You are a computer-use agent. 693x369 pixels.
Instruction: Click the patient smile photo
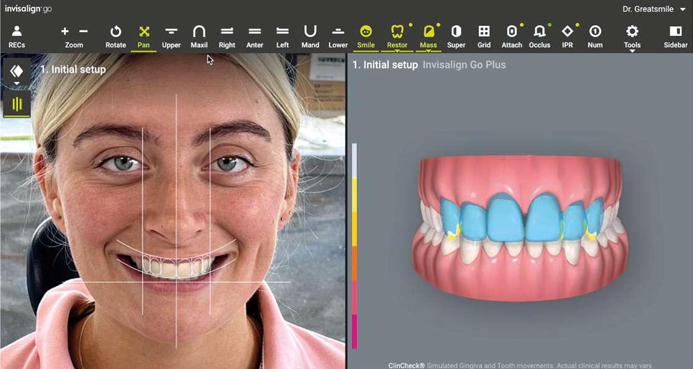[172, 211]
